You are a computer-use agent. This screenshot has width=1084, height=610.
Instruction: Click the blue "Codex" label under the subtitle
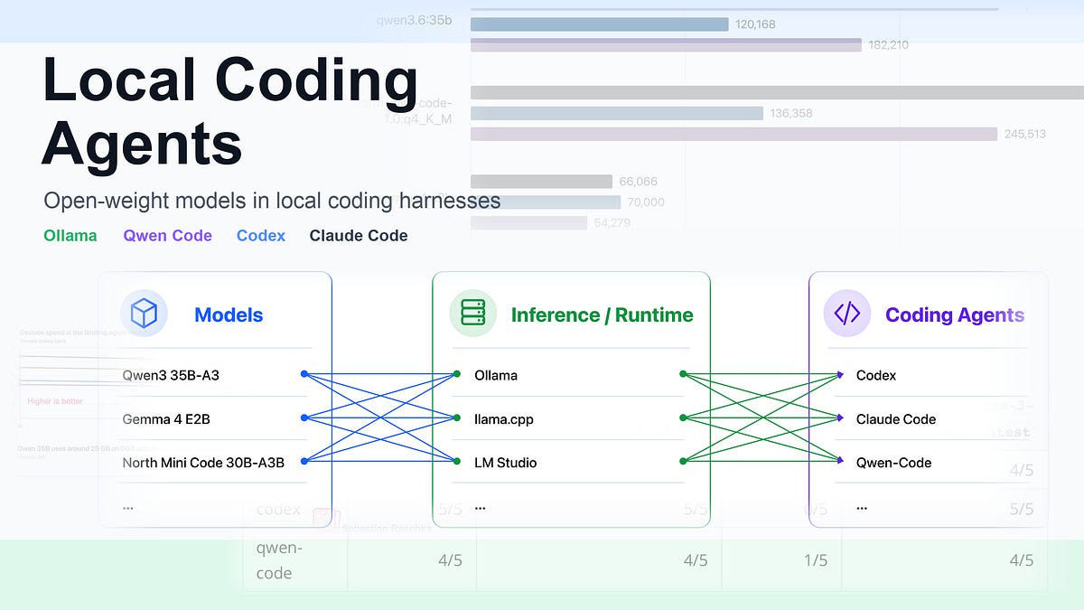(261, 236)
